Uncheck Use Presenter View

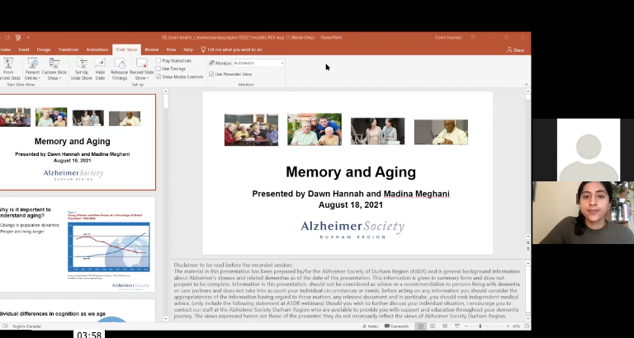[211, 74]
